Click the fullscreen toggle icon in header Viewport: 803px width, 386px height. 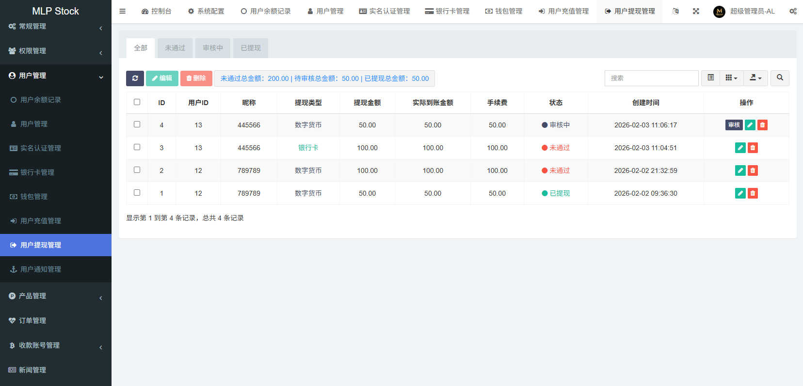coord(696,11)
